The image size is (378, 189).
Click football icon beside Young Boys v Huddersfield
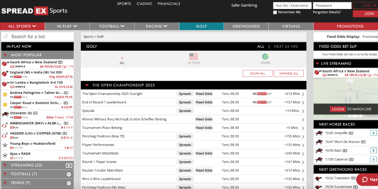point(5,145)
